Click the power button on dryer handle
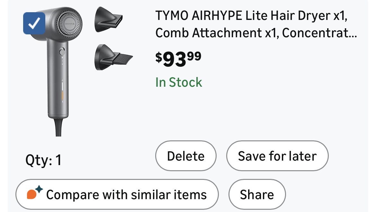The image size is (376, 212). coord(62,52)
